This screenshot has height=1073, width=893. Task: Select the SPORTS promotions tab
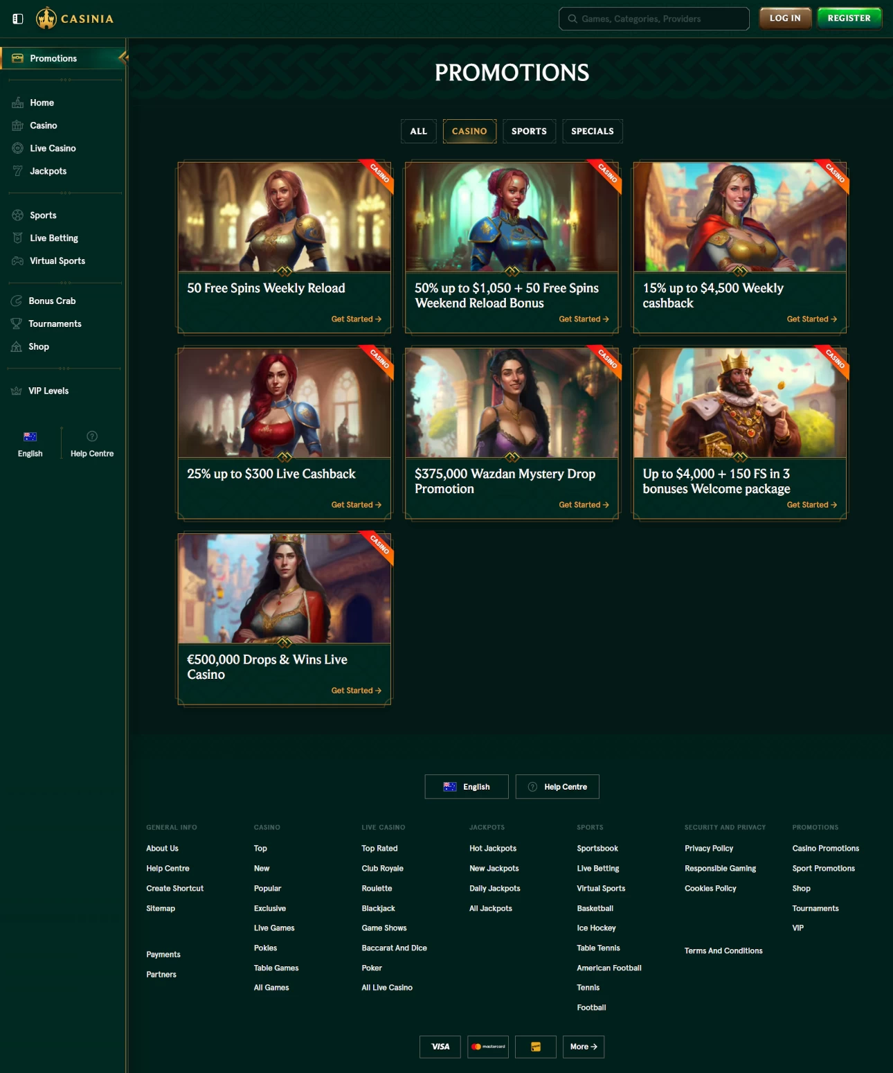pos(529,131)
